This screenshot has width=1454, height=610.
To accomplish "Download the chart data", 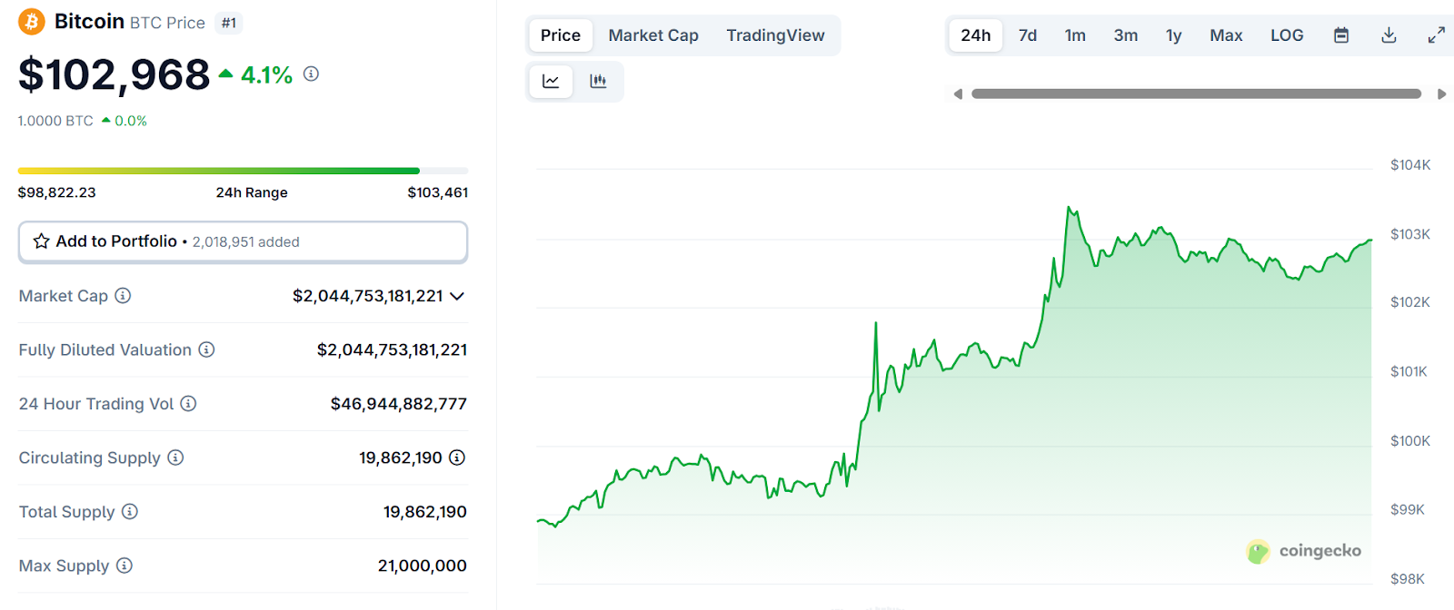I will coord(1389,35).
